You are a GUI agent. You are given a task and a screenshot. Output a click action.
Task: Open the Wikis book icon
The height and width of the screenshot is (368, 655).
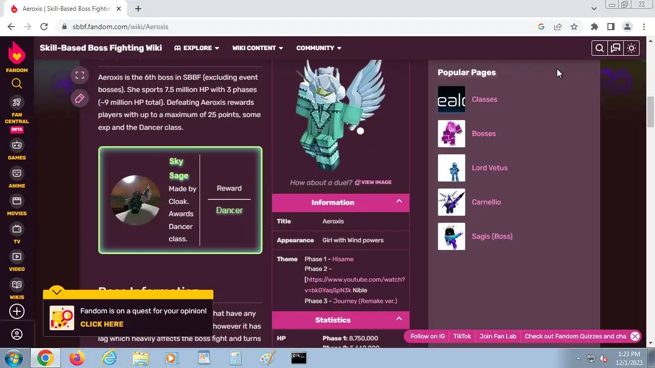[17, 285]
